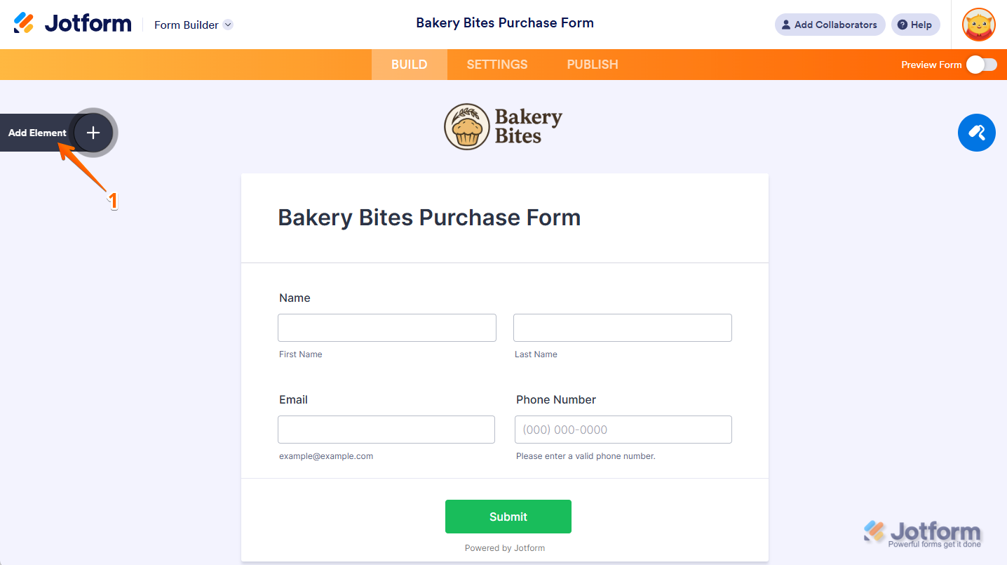The height and width of the screenshot is (565, 1007).
Task: Click the Help question mark icon
Action: (x=903, y=25)
